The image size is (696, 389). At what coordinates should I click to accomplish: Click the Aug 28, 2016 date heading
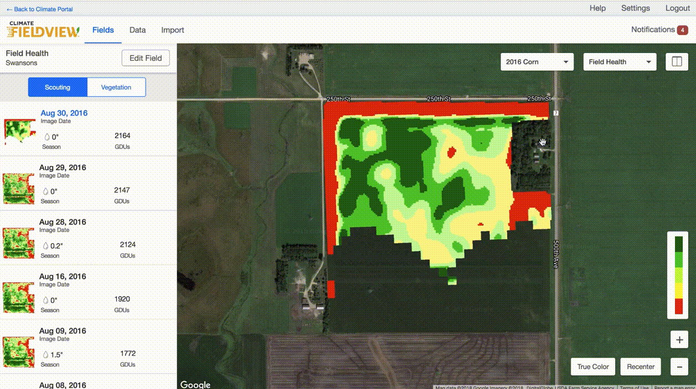coord(63,222)
